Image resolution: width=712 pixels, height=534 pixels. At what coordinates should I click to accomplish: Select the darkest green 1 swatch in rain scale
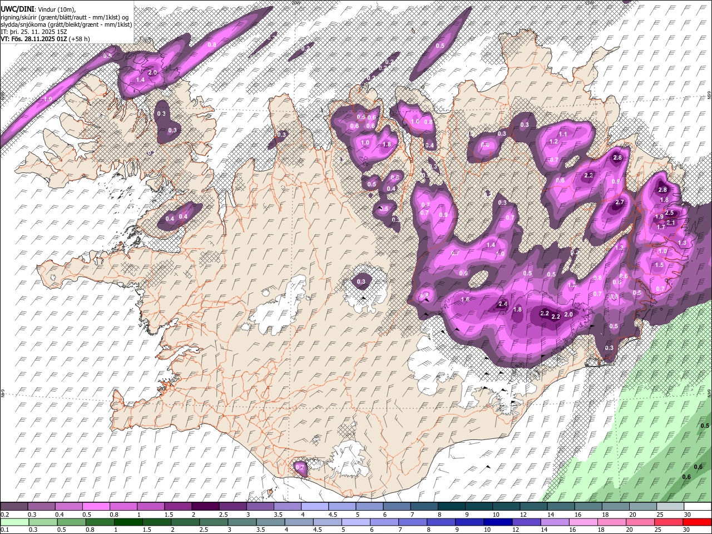[128, 522]
